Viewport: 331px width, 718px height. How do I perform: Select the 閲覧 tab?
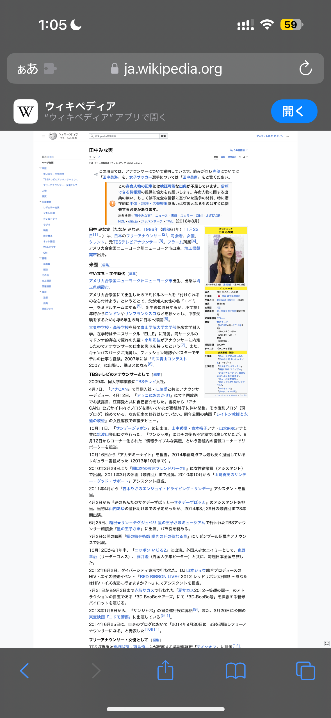(x=216, y=157)
